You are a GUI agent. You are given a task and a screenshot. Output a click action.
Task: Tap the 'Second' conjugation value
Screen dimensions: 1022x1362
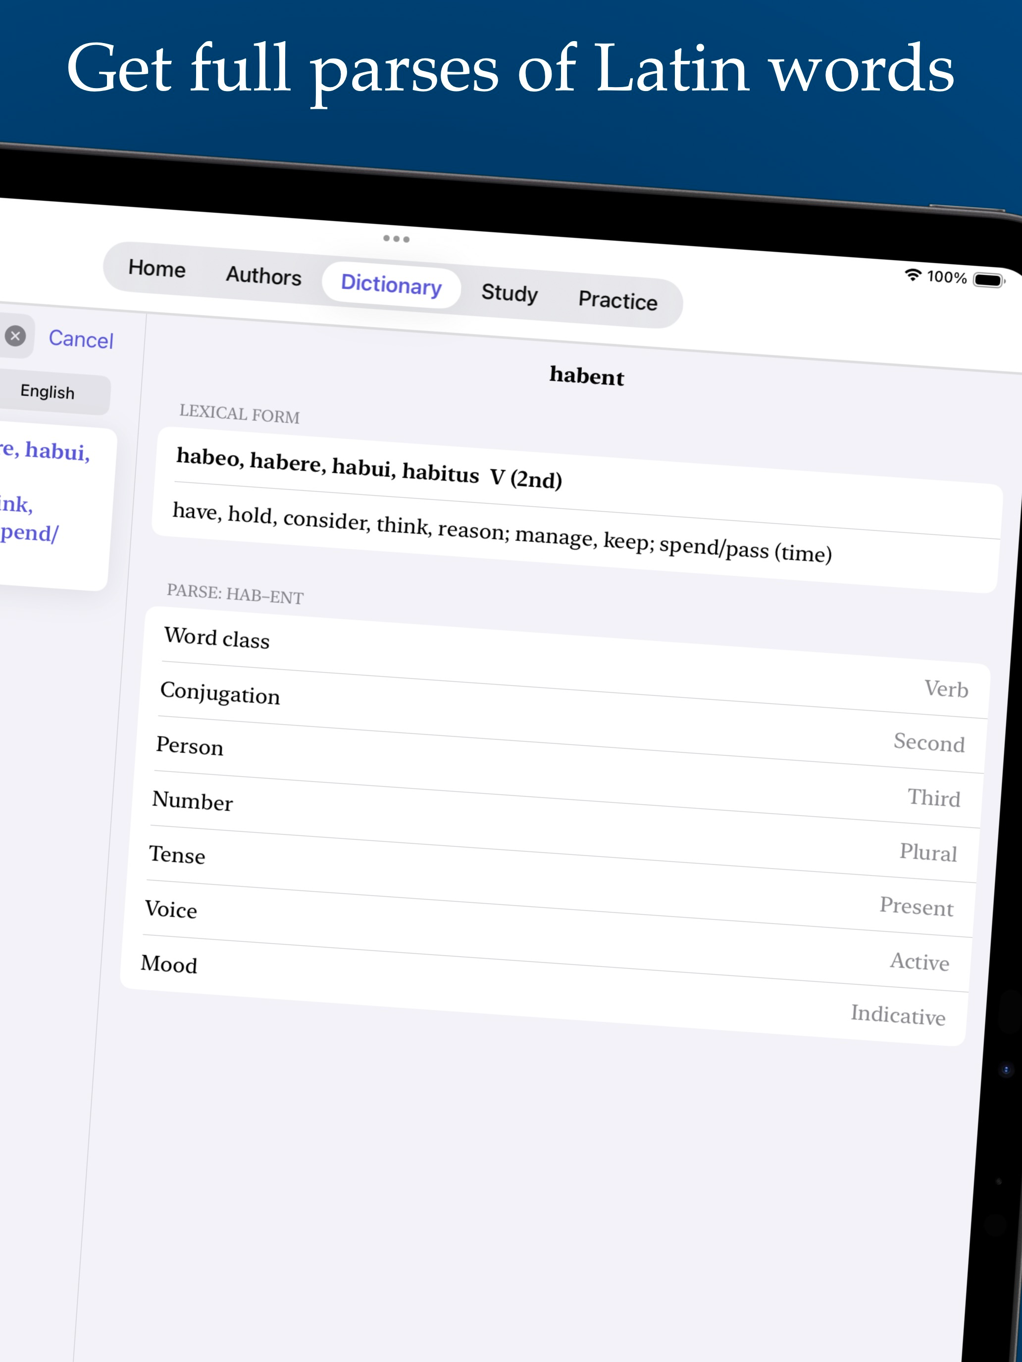point(929,742)
